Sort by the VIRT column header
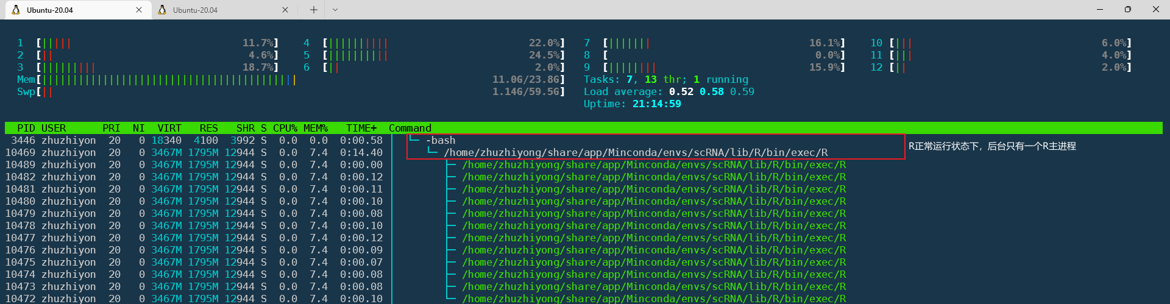 click(x=169, y=128)
